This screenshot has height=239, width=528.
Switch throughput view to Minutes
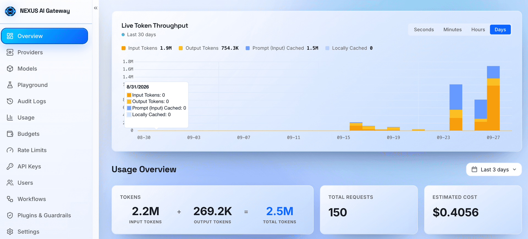(452, 30)
